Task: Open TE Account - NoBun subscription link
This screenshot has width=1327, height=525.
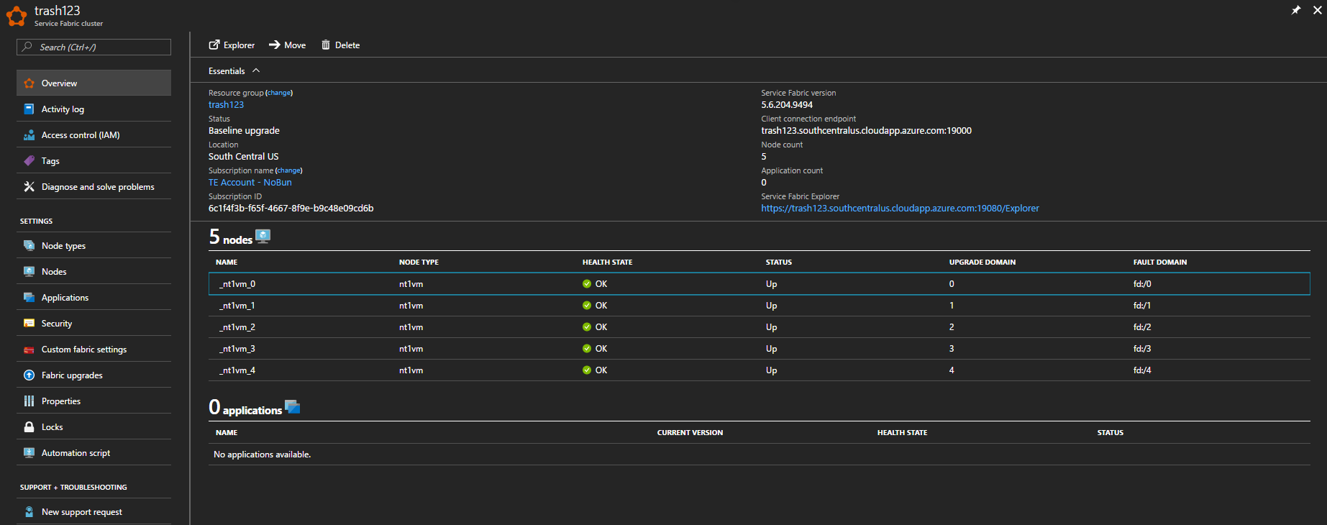Action: [x=250, y=182]
